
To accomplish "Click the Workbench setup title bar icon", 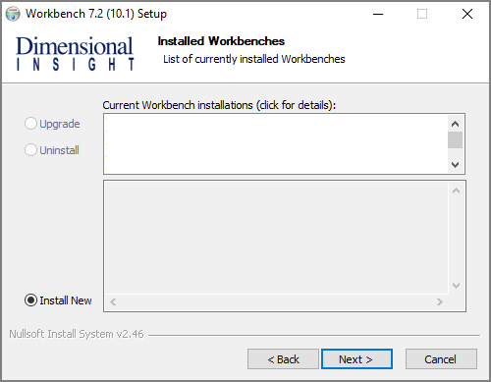I will click(x=13, y=14).
